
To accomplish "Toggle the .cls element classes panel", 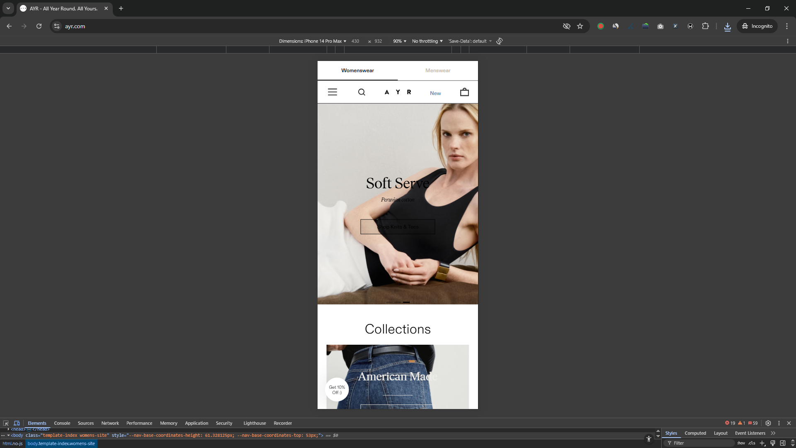I will [752, 443].
